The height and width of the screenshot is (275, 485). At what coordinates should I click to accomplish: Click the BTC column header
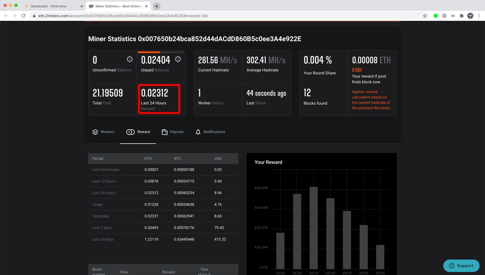click(177, 158)
